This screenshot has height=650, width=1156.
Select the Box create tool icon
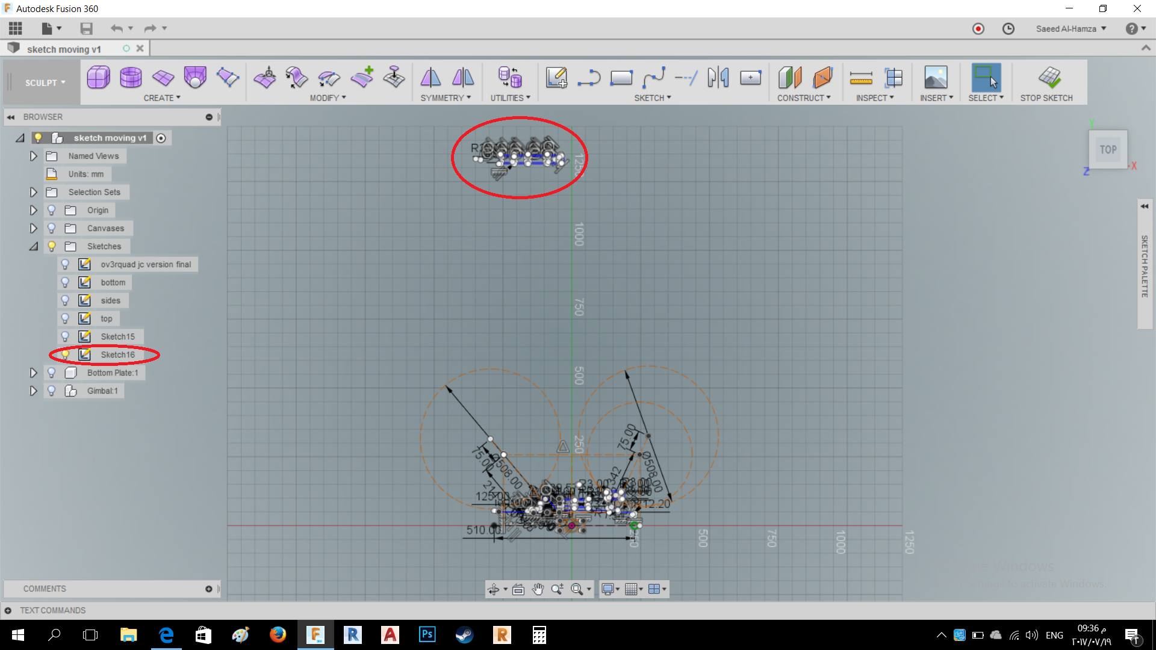coord(98,78)
